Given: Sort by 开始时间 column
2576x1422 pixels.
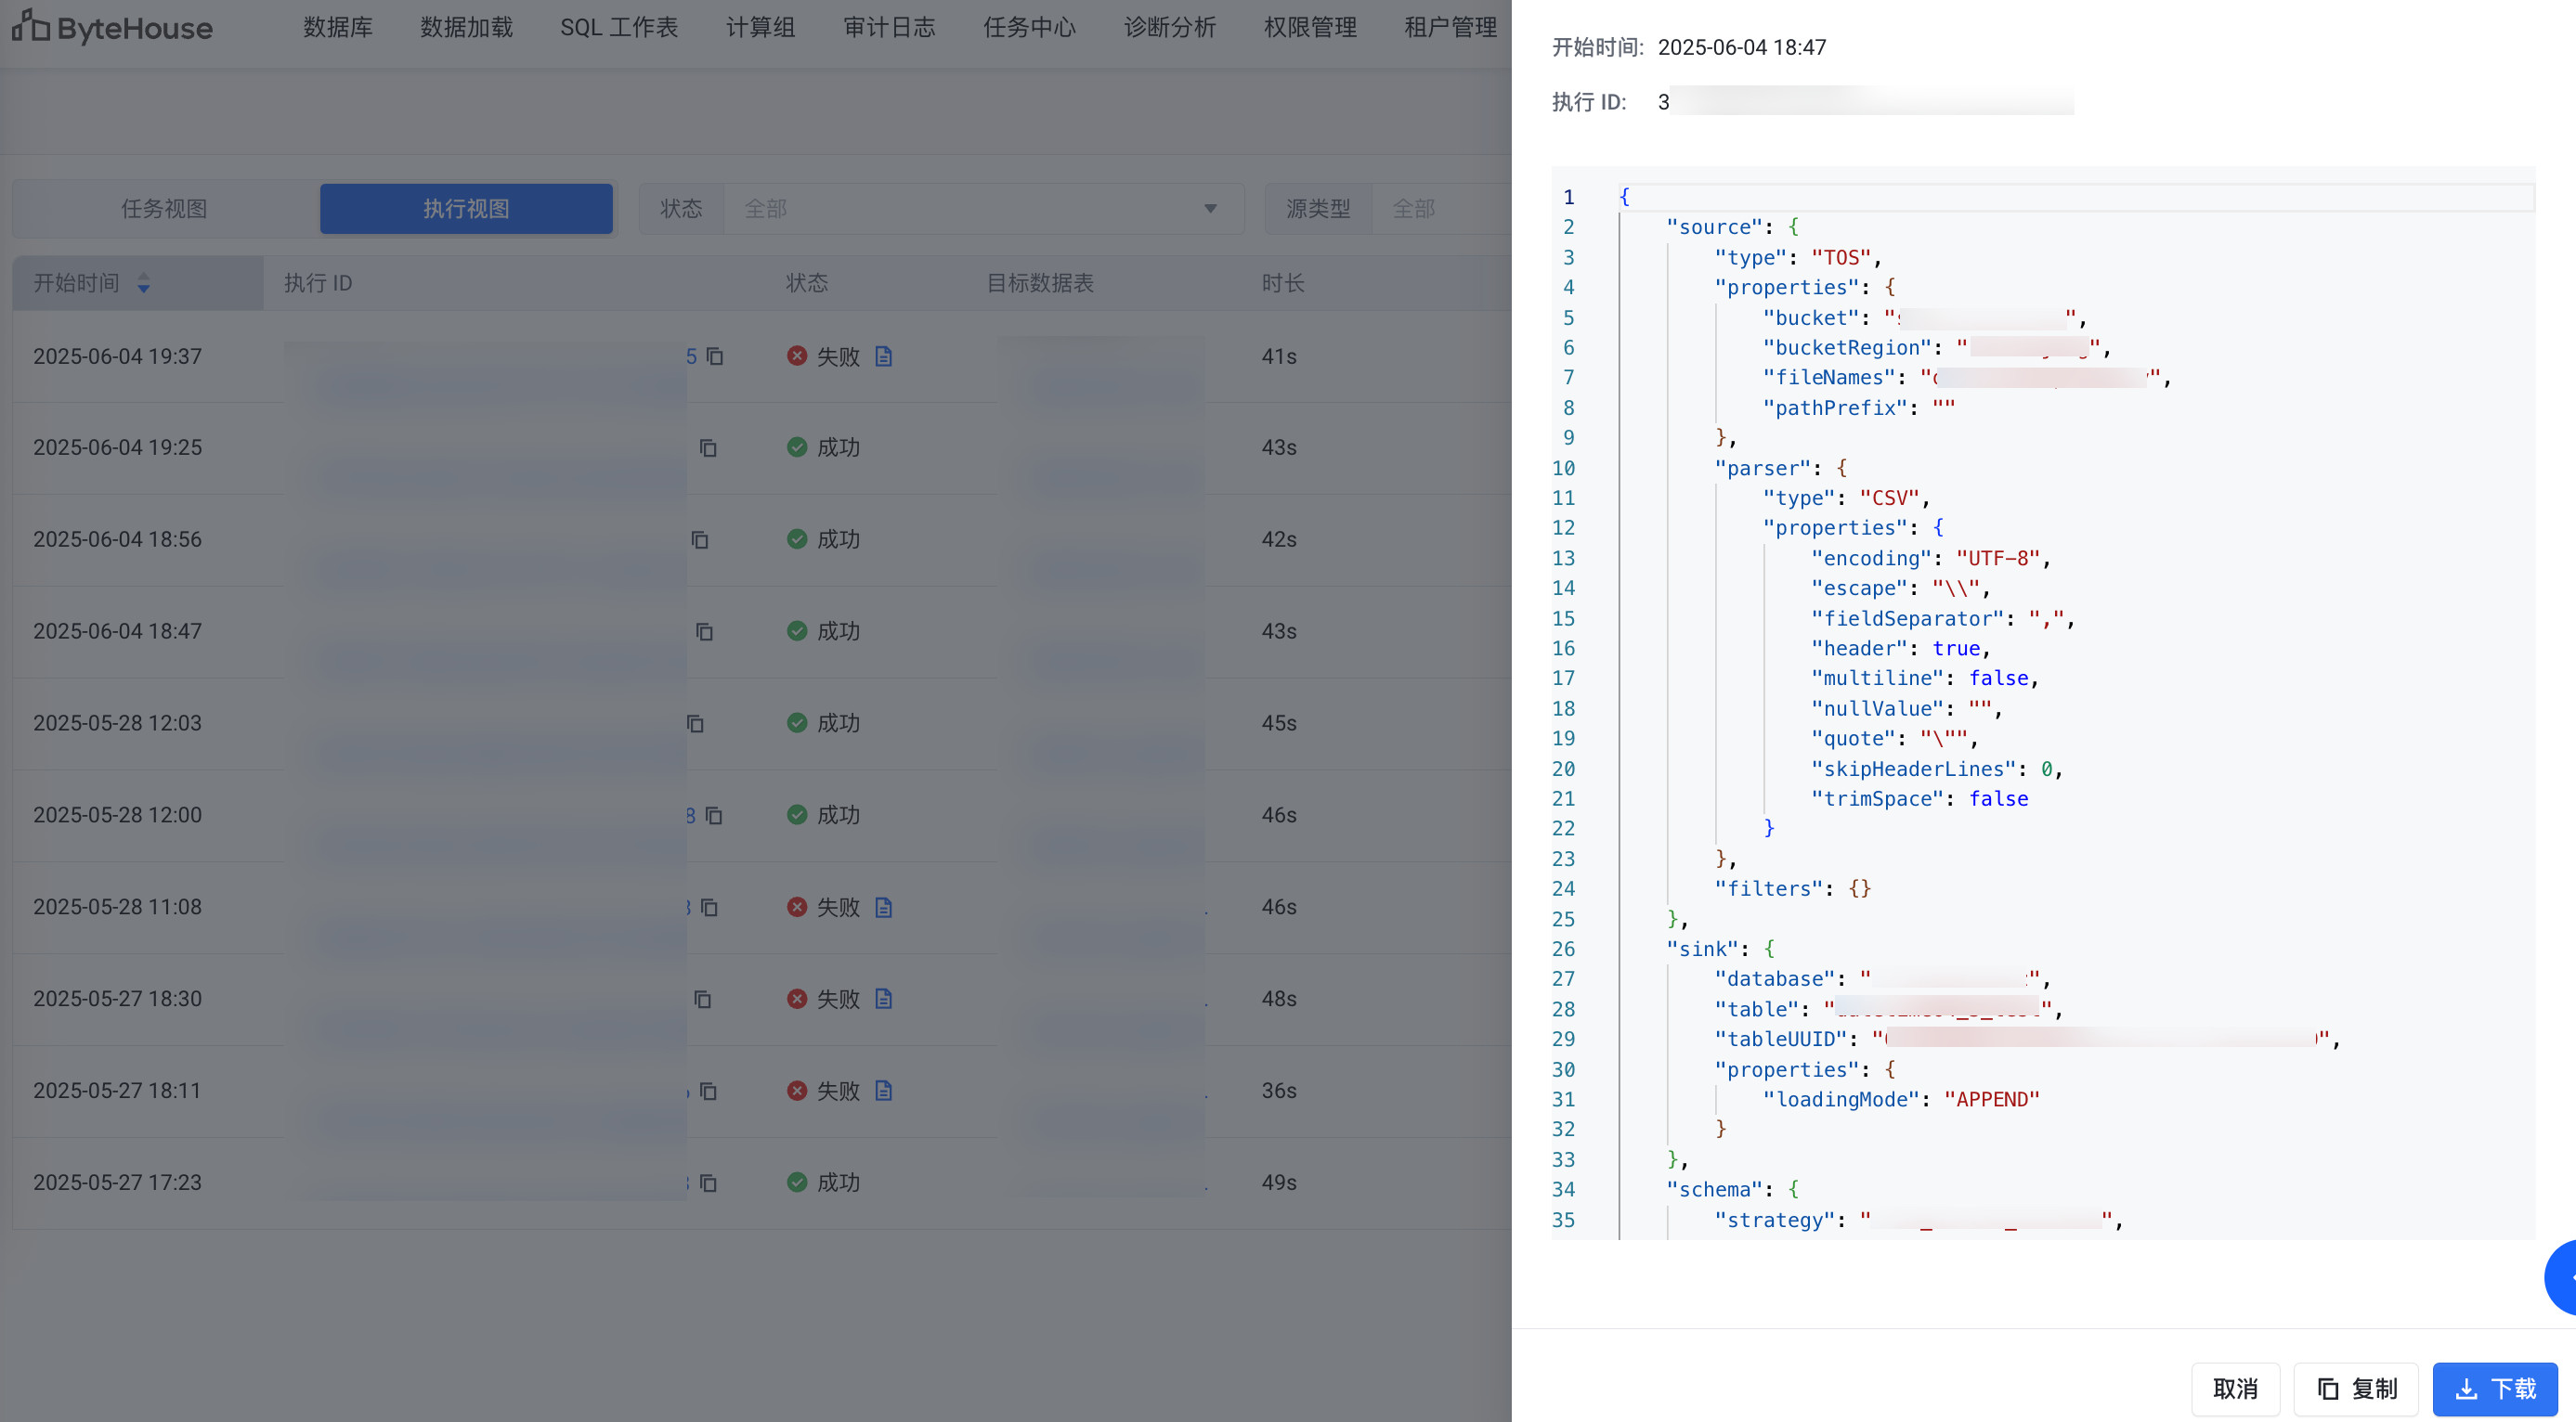Looking at the screenshot, I should pyautogui.click(x=144, y=284).
